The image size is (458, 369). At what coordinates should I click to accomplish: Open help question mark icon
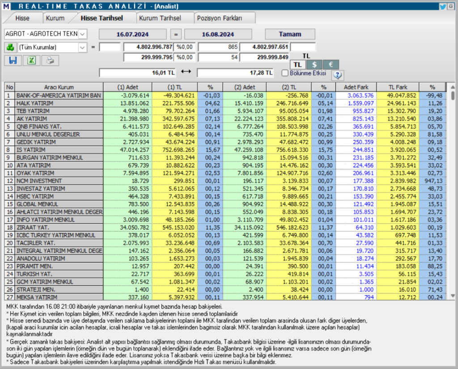338,75
